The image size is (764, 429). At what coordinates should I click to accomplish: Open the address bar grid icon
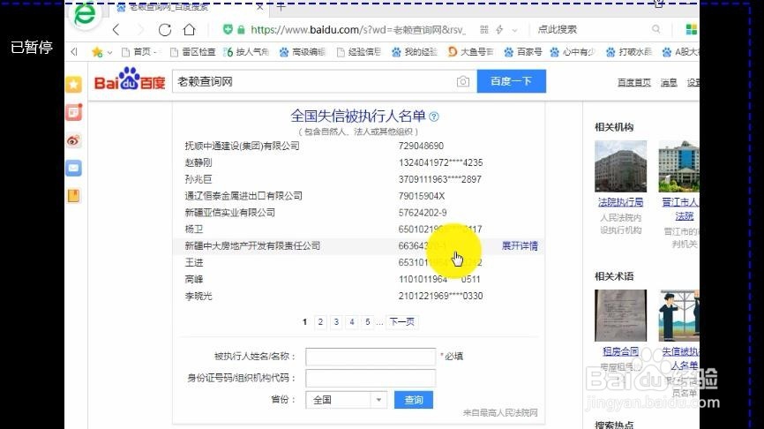[x=483, y=30]
